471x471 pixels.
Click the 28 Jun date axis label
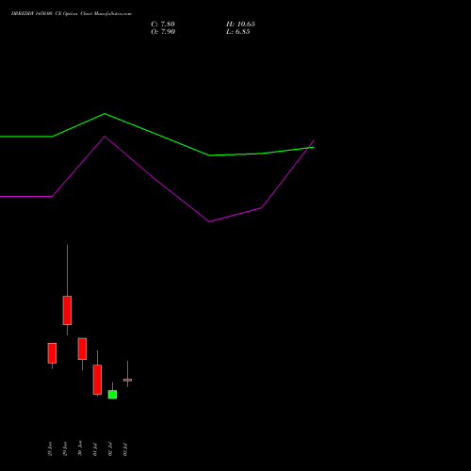[50, 448]
